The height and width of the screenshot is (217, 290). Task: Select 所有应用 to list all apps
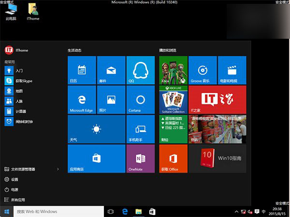click(x=18, y=200)
